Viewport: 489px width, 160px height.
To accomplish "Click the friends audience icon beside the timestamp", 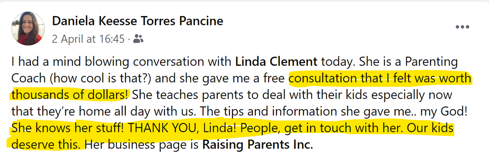I will click(x=138, y=39).
